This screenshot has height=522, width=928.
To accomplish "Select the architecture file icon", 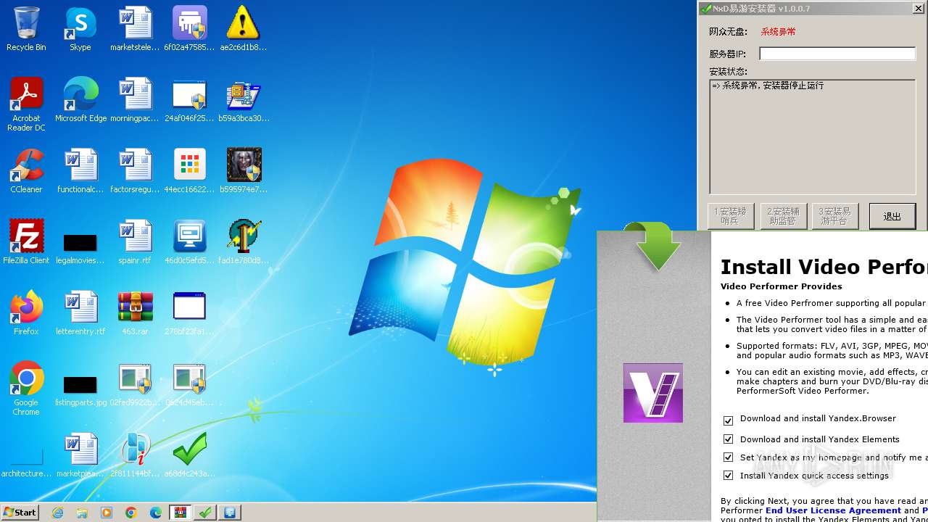I will coord(26,463).
